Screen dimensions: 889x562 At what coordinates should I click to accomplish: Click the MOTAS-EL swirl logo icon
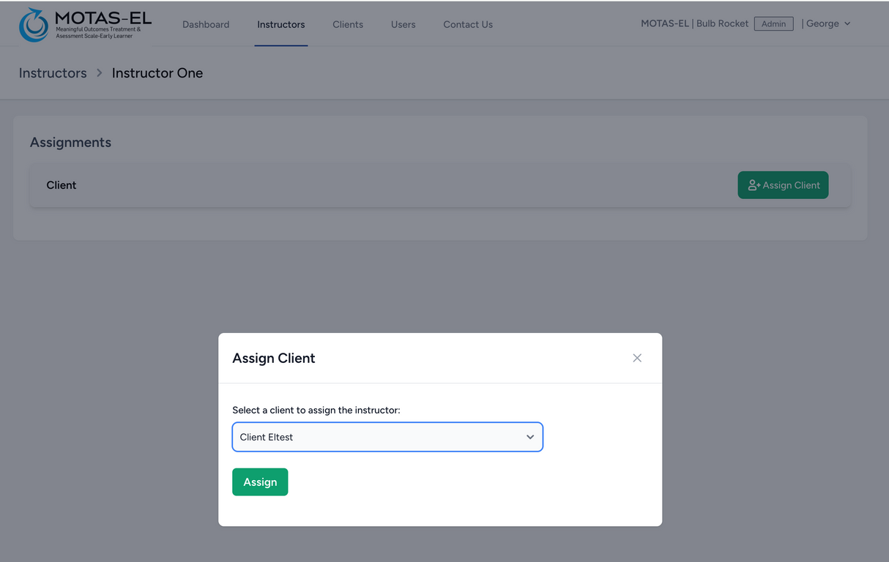pyautogui.click(x=34, y=25)
